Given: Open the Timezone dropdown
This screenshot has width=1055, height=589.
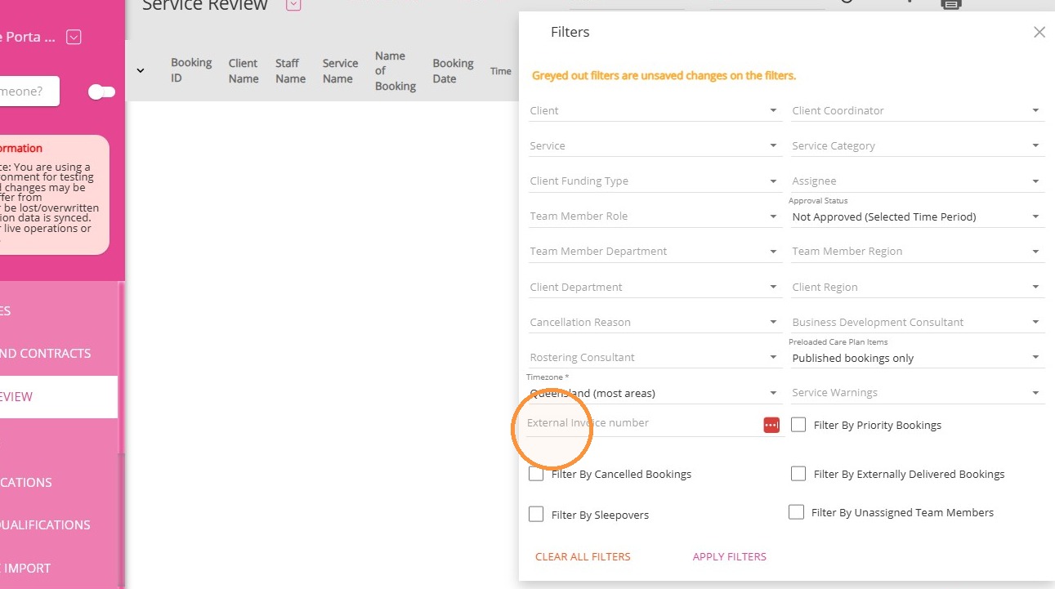Looking at the screenshot, I should click(x=655, y=393).
